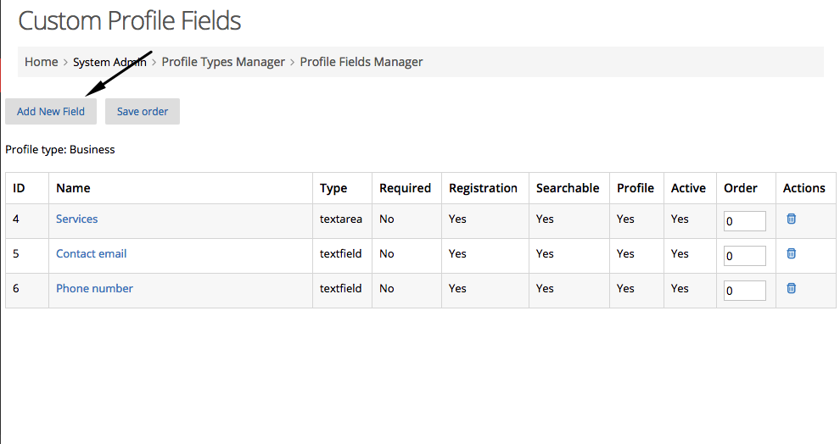The height and width of the screenshot is (444, 840).
Task: Navigate to Profile Types Manager breadcrumb
Action: pos(223,62)
